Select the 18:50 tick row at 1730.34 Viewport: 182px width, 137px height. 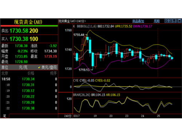pyautogui.click(x=29, y=79)
